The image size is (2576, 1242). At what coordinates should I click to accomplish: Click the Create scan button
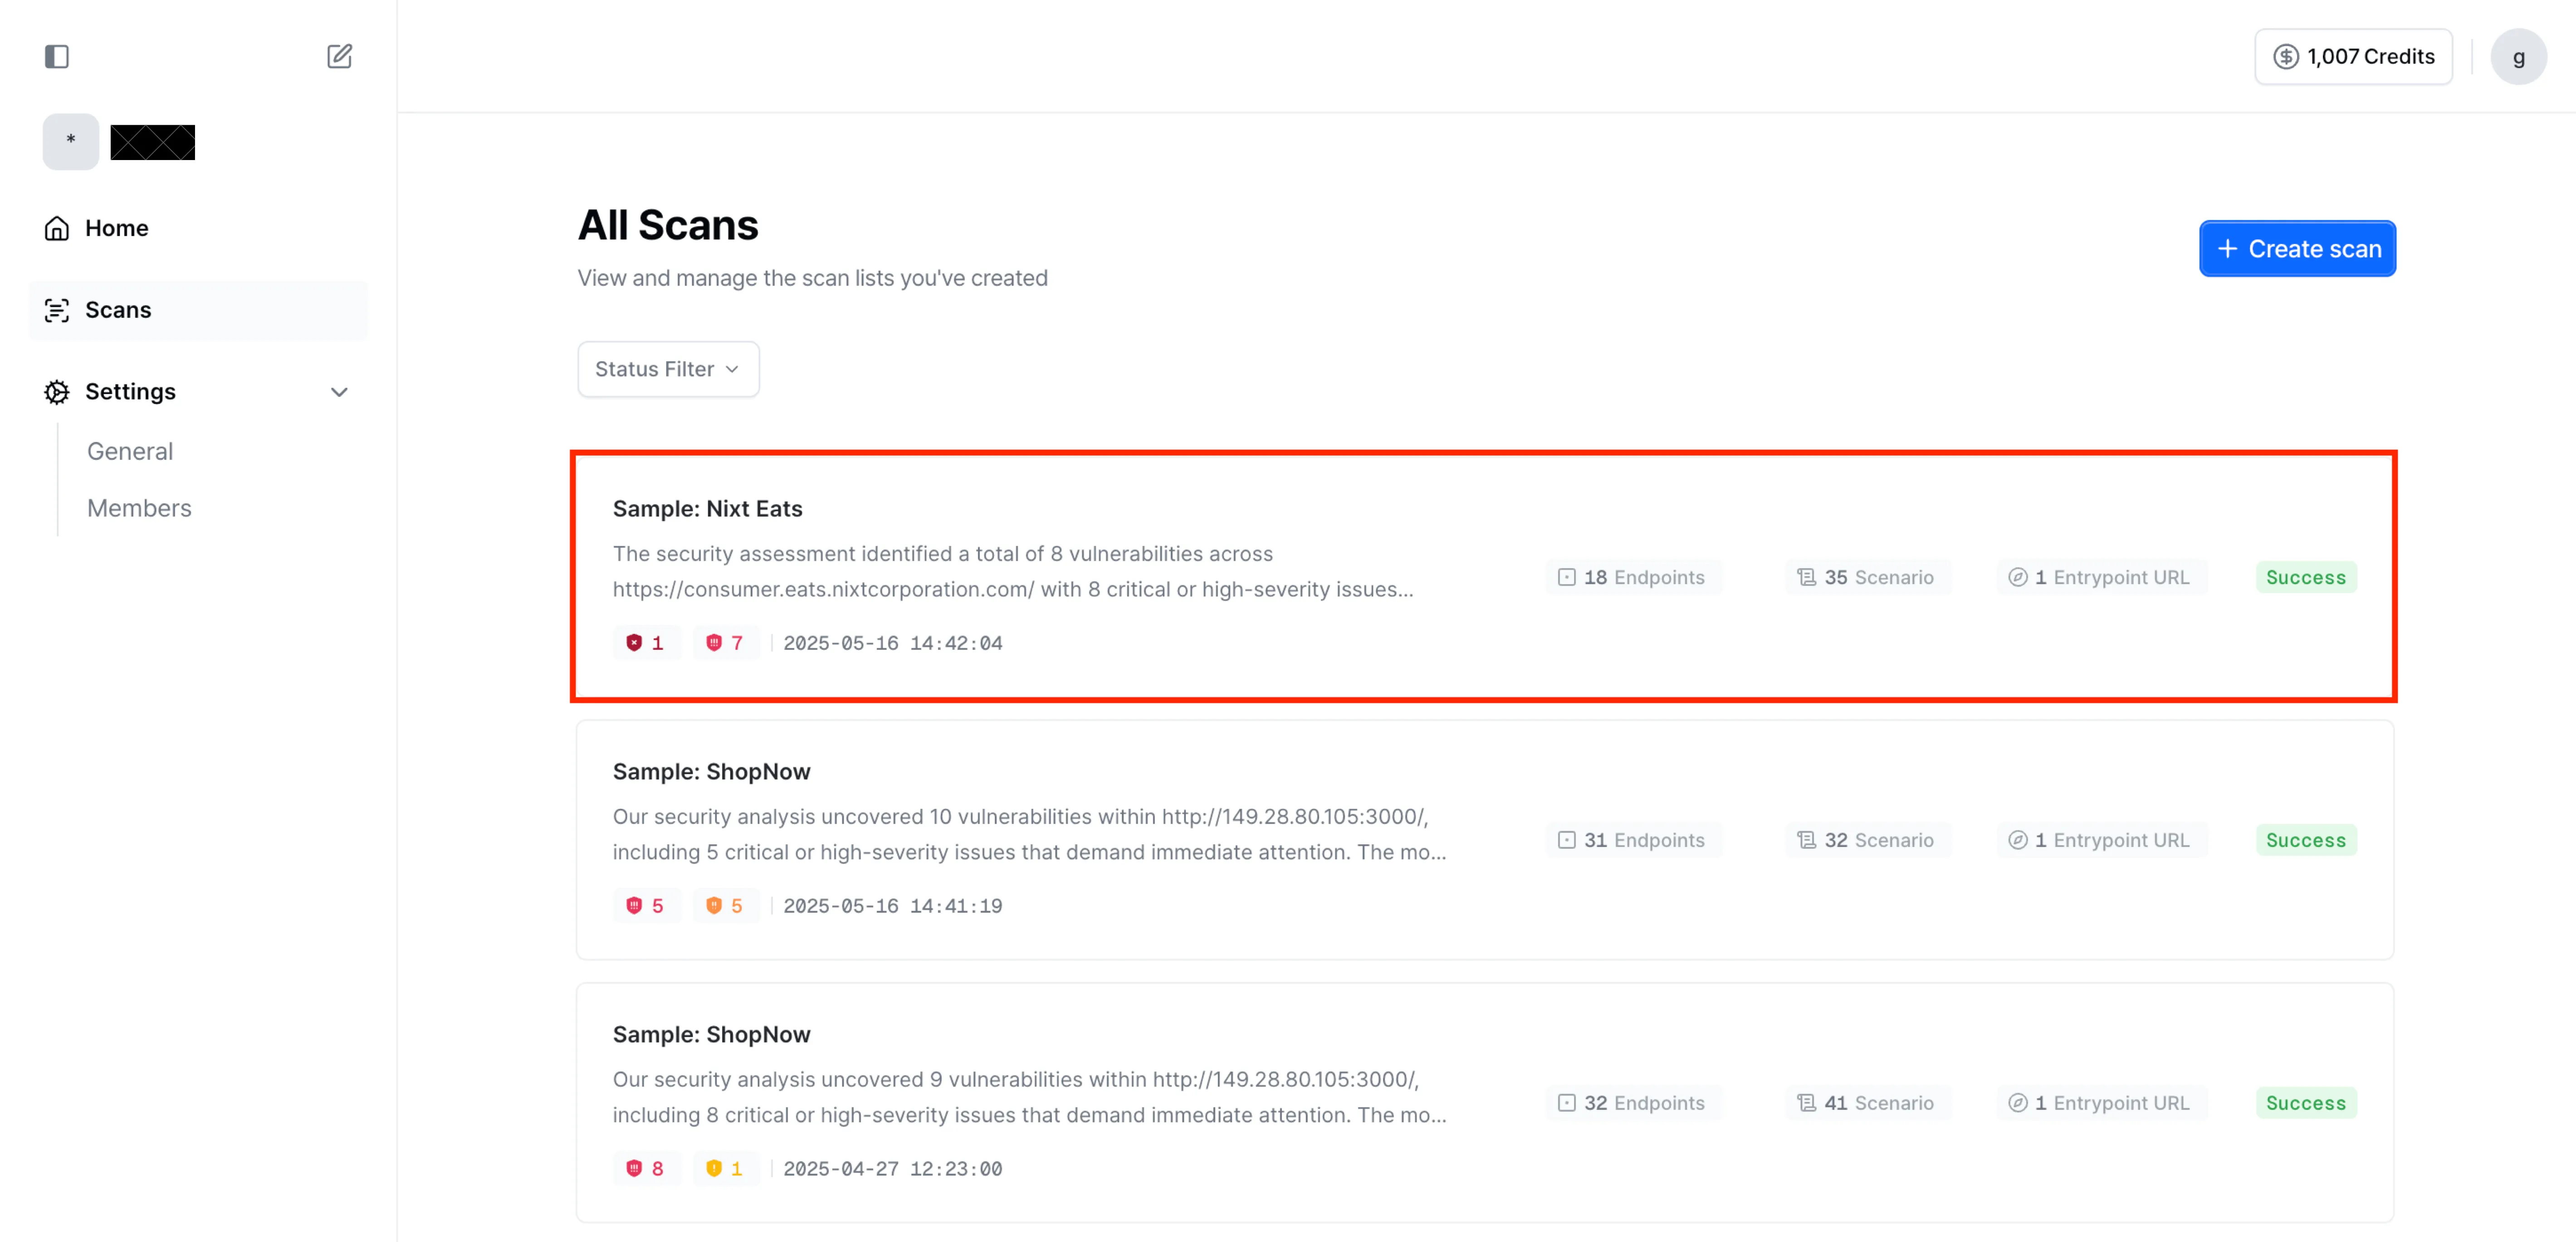[x=2297, y=248]
